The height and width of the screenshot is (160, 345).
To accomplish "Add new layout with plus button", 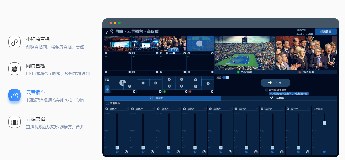I will 107,89.
